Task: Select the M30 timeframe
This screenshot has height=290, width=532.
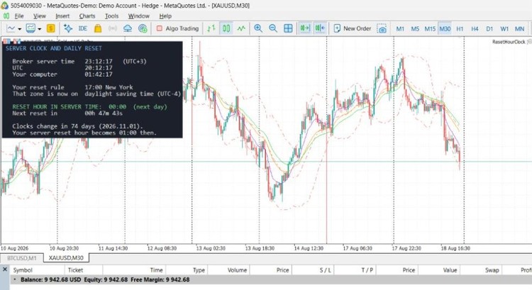Action: [445, 29]
